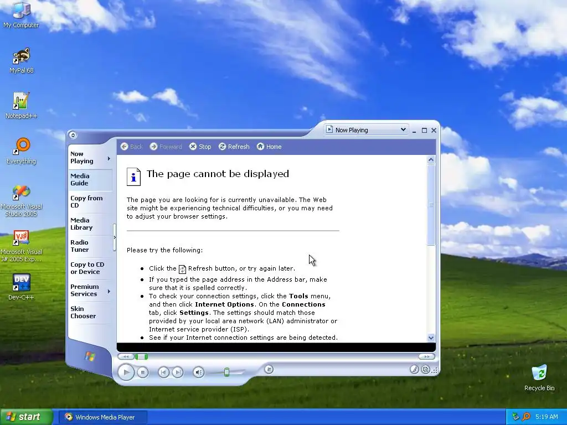This screenshot has height=425, width=567.
Task: Click the vertical scrollbar thumb
Action: click(x=431, y=205)
